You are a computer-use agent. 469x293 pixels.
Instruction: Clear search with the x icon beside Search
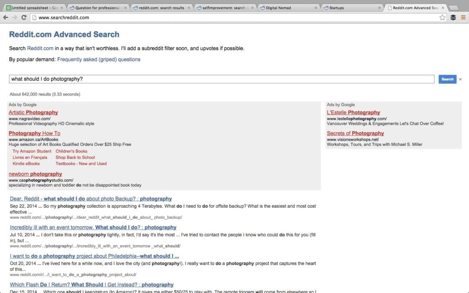tap(460, 79)
